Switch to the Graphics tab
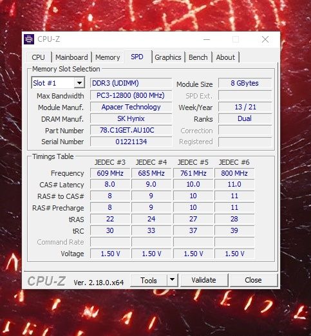Viewport: 311px width, 336px height. coord(168,57)
